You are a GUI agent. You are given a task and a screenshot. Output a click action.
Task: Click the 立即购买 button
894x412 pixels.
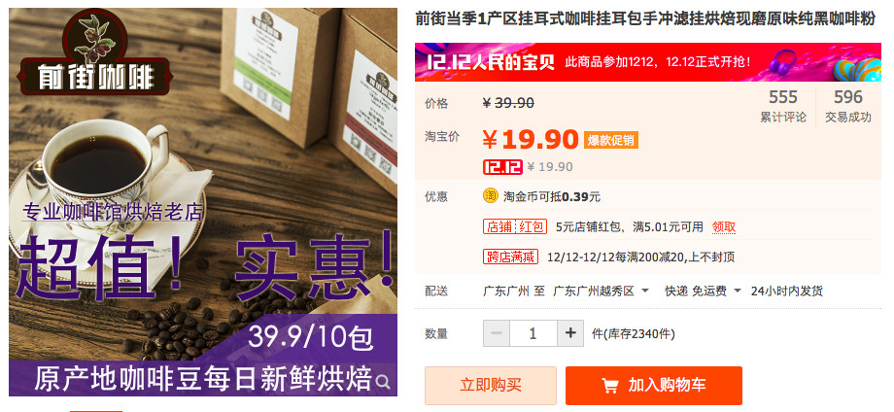point(491,386)
